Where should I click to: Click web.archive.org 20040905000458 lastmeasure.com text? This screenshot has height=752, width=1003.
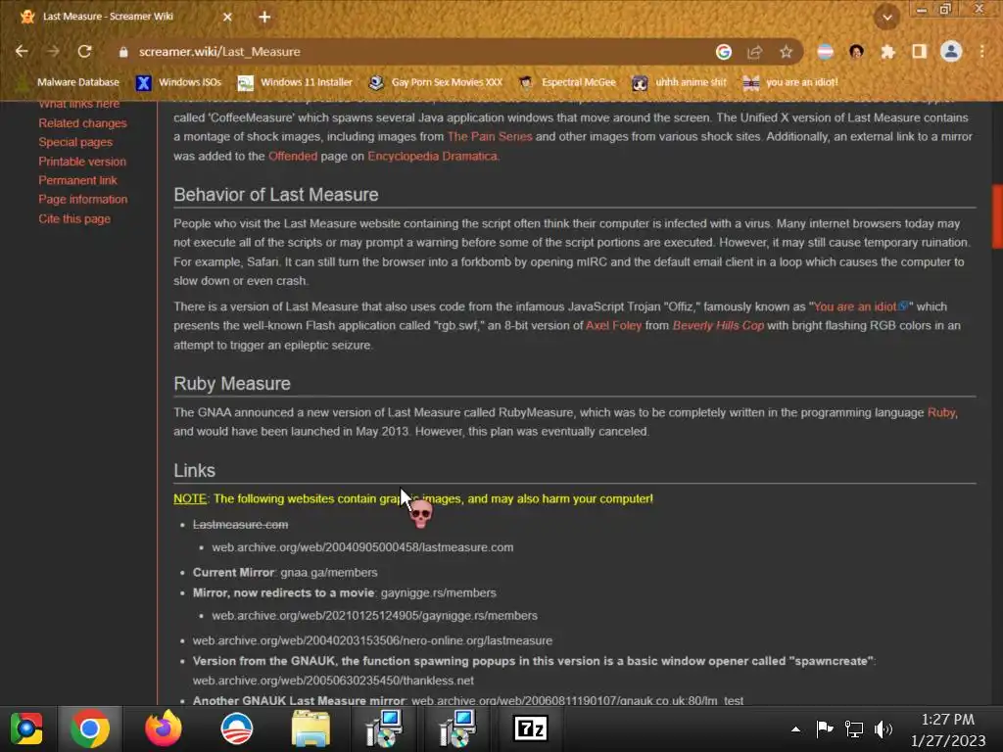(x=362, y=547)
